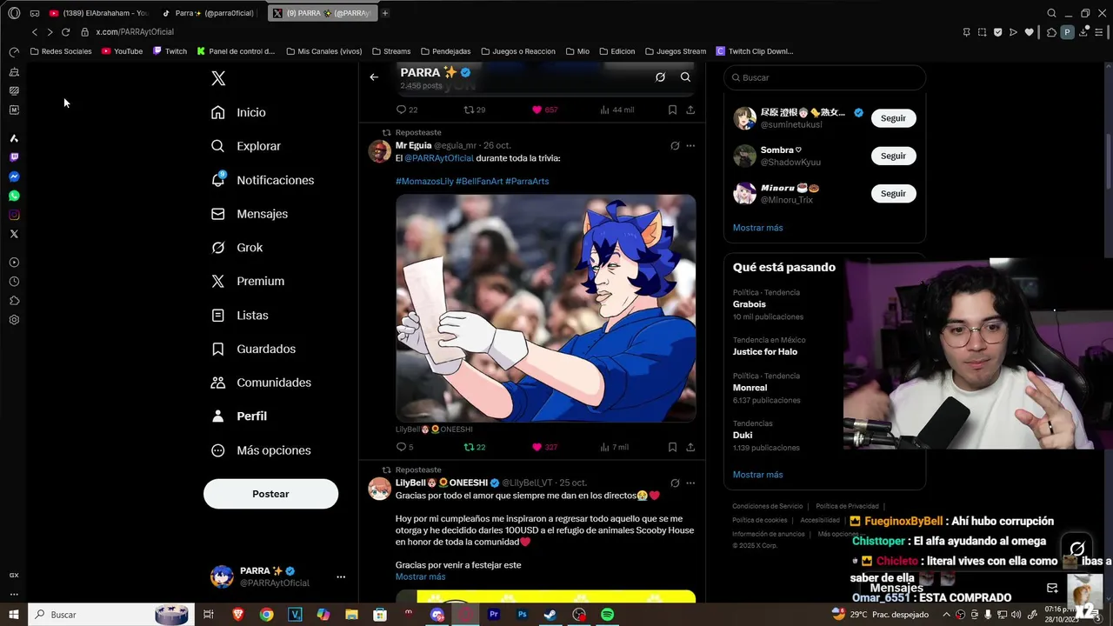The width and height of the screenshot is (1113, 626).
Task: Open Instagram in browser sidebar
Action: [14, 215]
